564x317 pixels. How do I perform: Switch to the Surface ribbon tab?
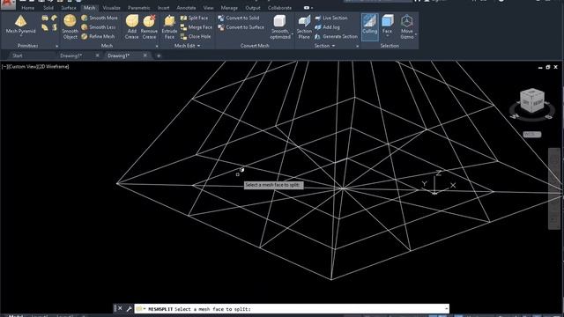pyautogui.click(x=69, y=8)
